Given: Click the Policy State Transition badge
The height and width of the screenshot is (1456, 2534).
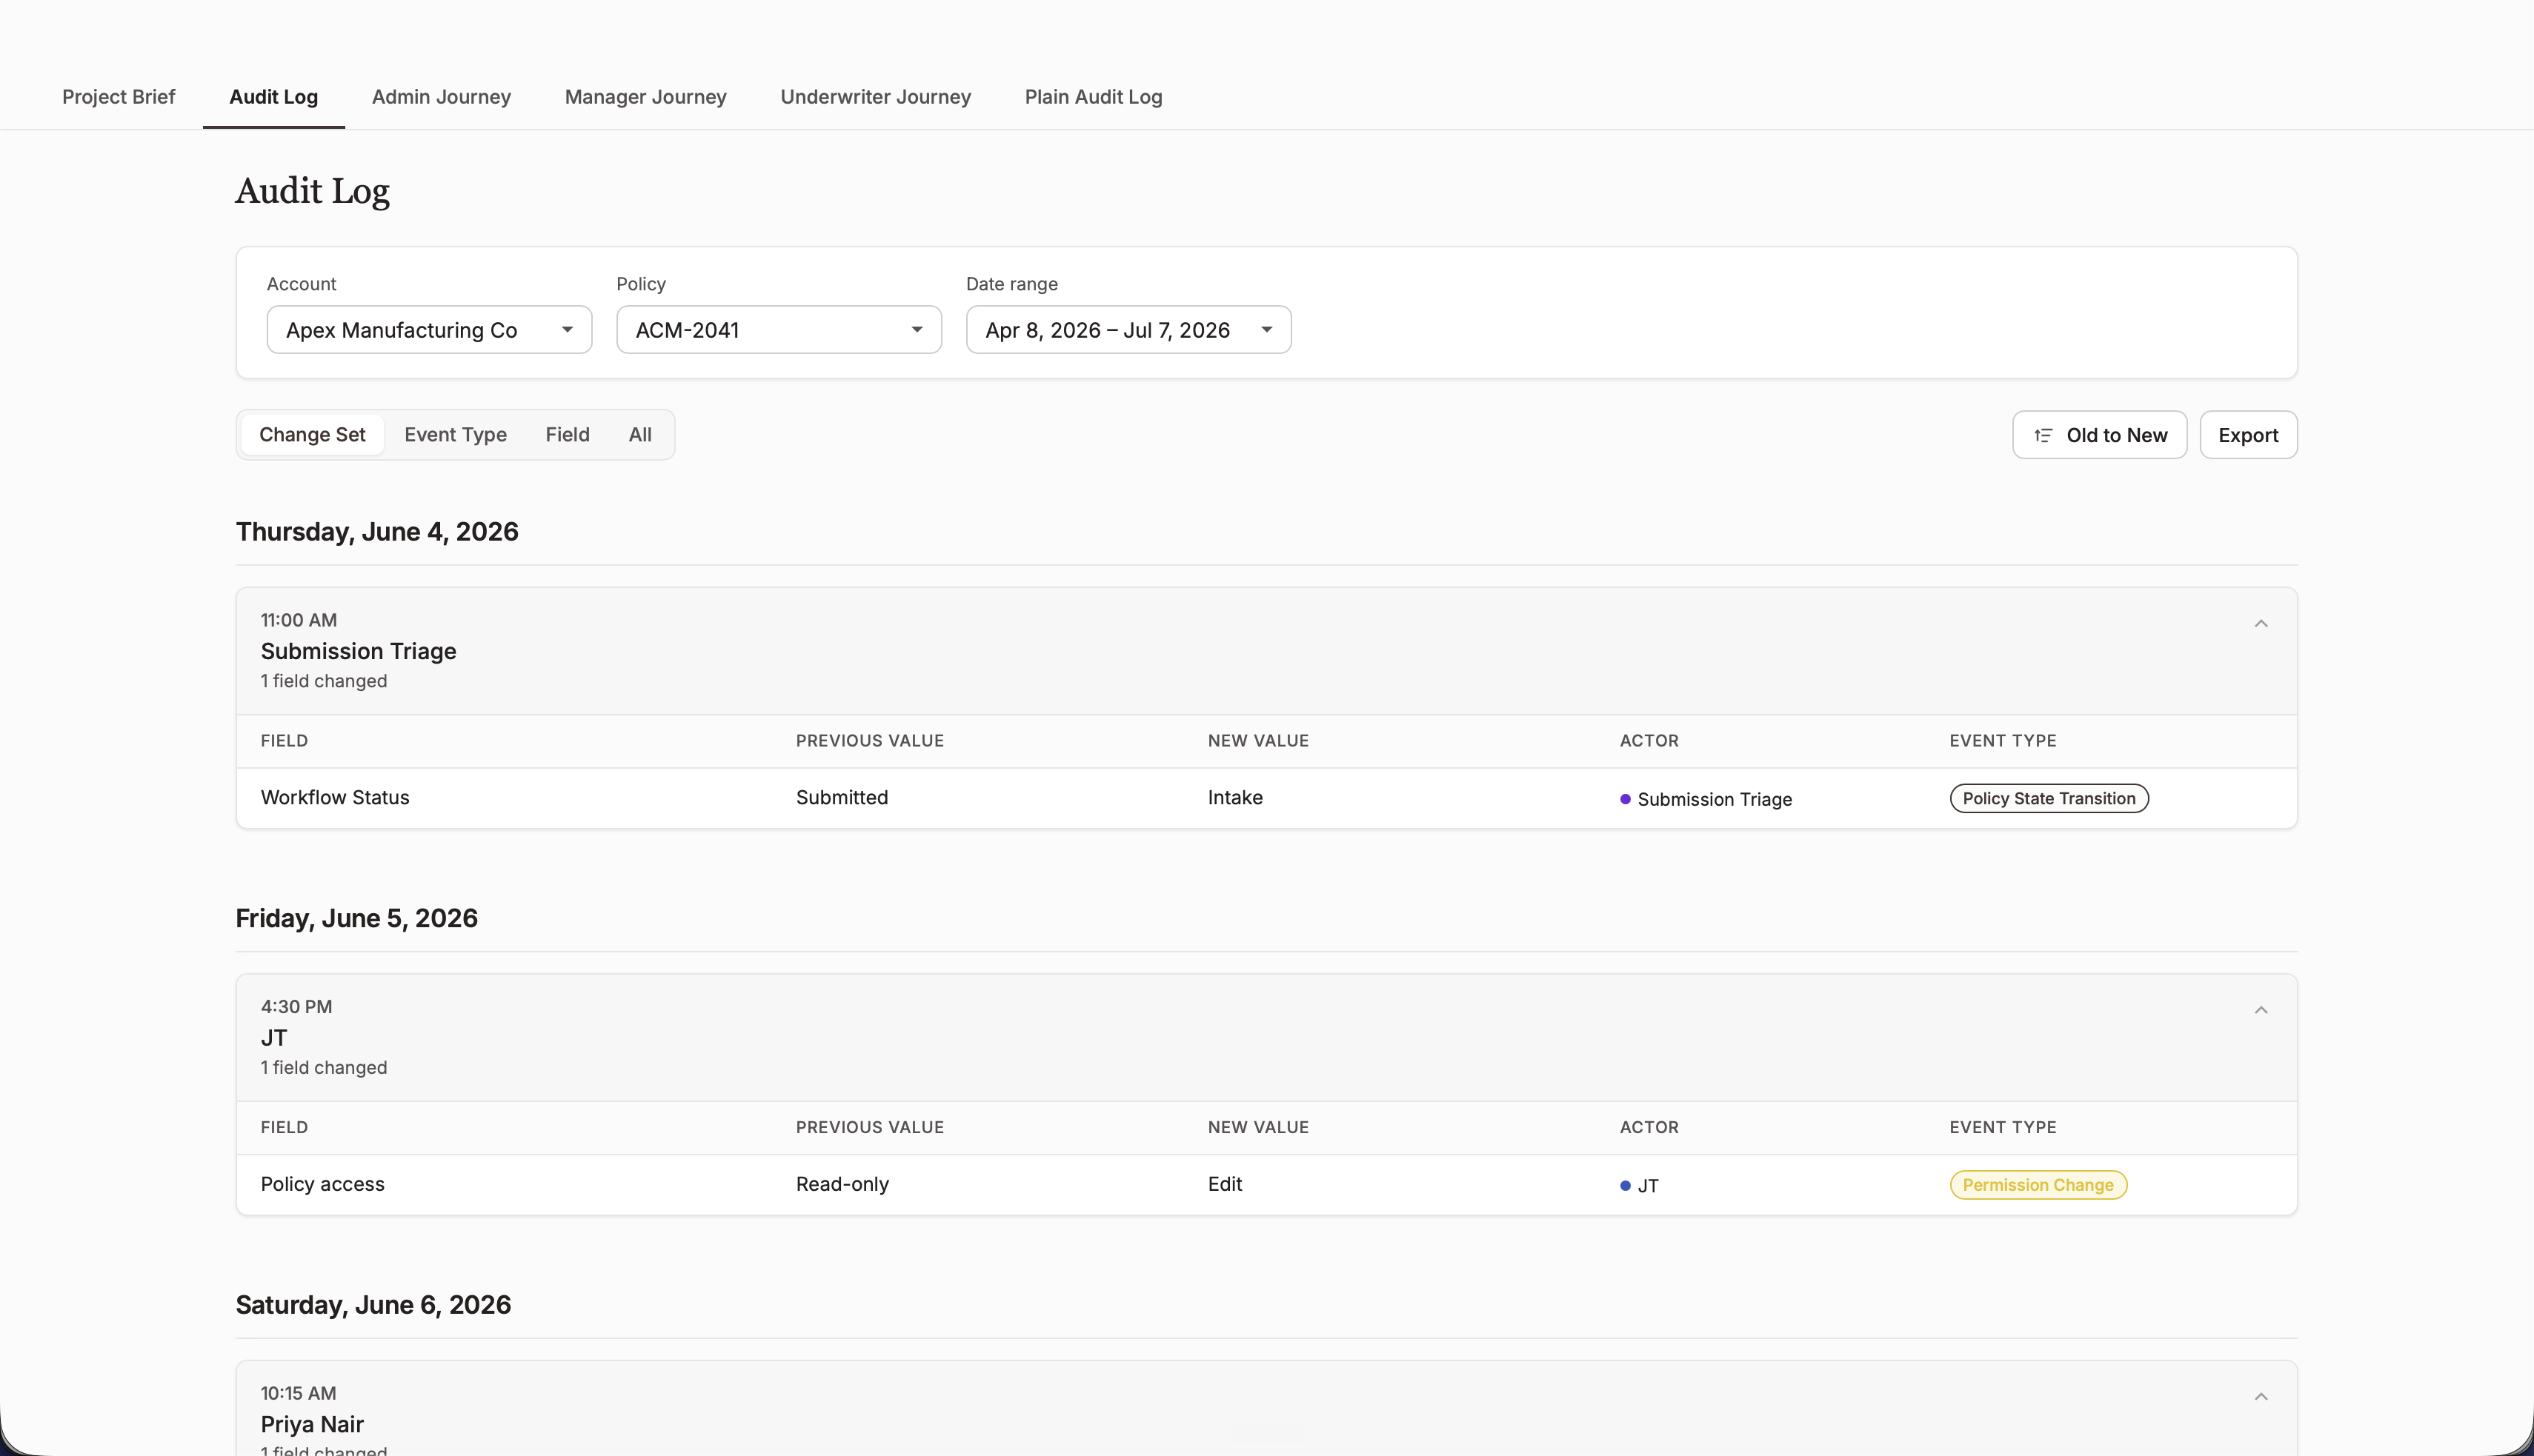Looking at the screenshot, I should [2048, 798].
